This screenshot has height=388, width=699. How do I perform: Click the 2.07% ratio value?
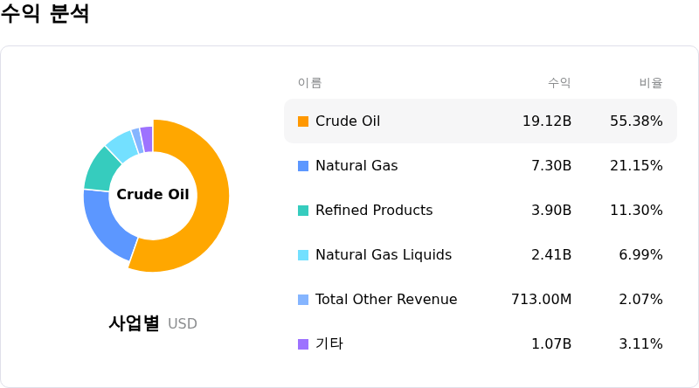coord(640,299)
